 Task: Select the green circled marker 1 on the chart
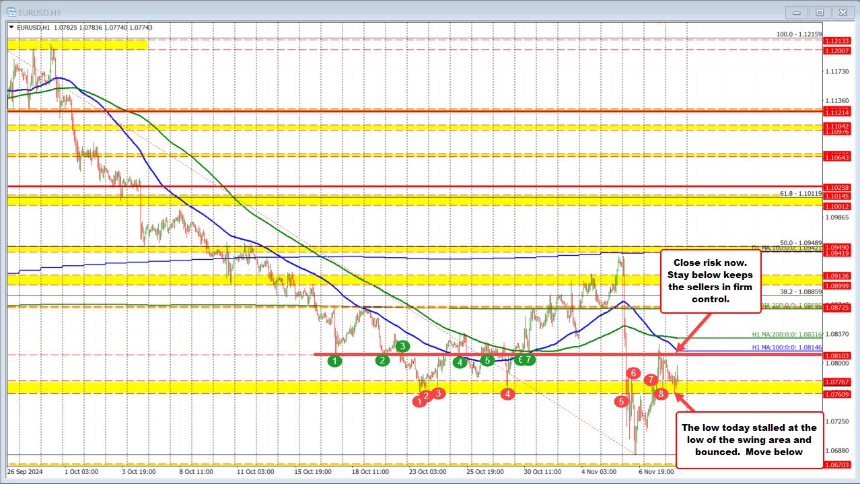tap(335, 361)
